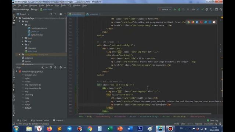Select the watch Gulp task

click(28, 104)
